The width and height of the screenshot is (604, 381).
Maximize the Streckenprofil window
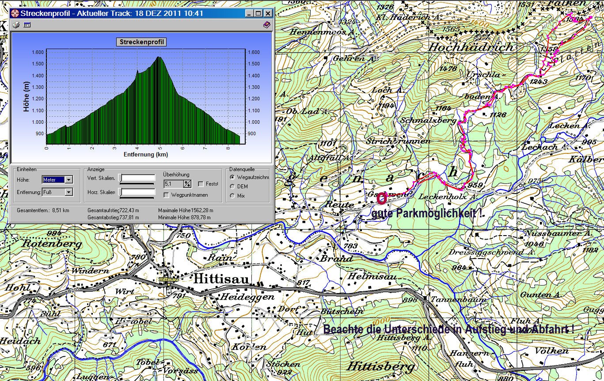[259, 13]
